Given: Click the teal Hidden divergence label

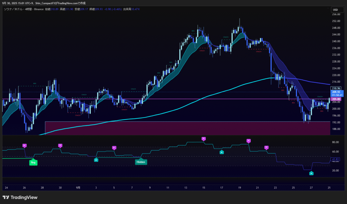Looking at the screenshot, I should (141, 162).
